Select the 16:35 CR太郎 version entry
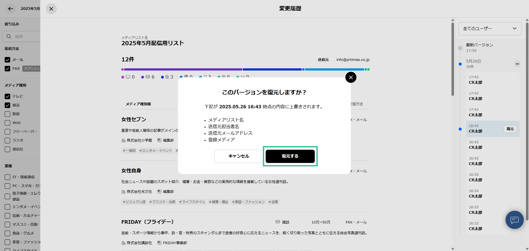 475,177
